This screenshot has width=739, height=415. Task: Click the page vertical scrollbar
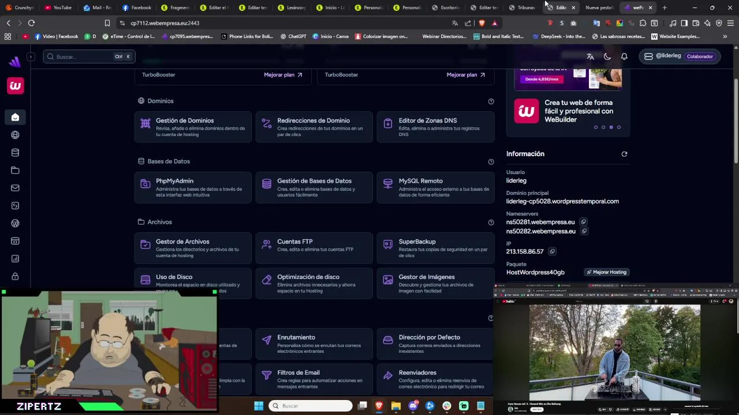(x=736, y=121)
